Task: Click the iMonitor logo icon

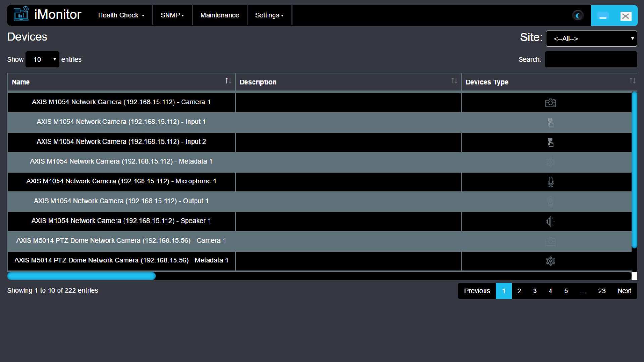Action: tap(21, 14)
